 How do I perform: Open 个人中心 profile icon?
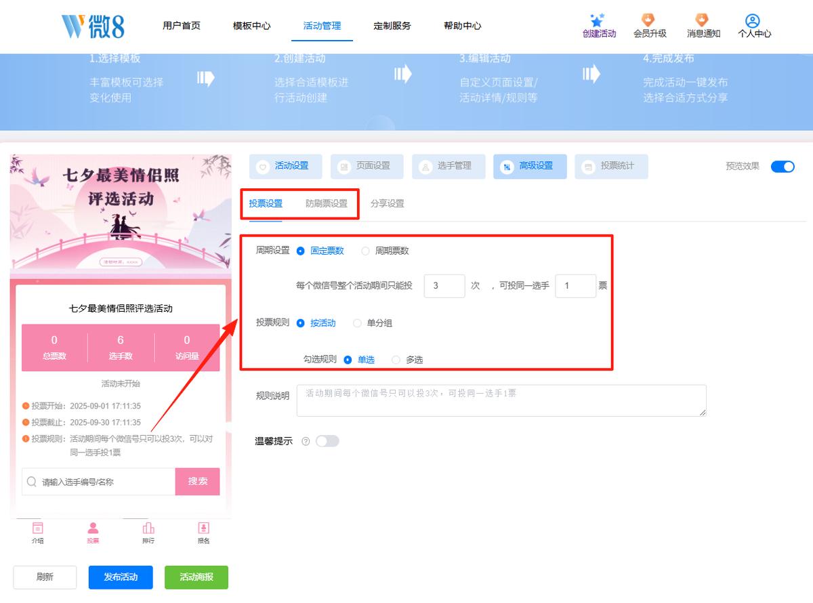(753, 21)
